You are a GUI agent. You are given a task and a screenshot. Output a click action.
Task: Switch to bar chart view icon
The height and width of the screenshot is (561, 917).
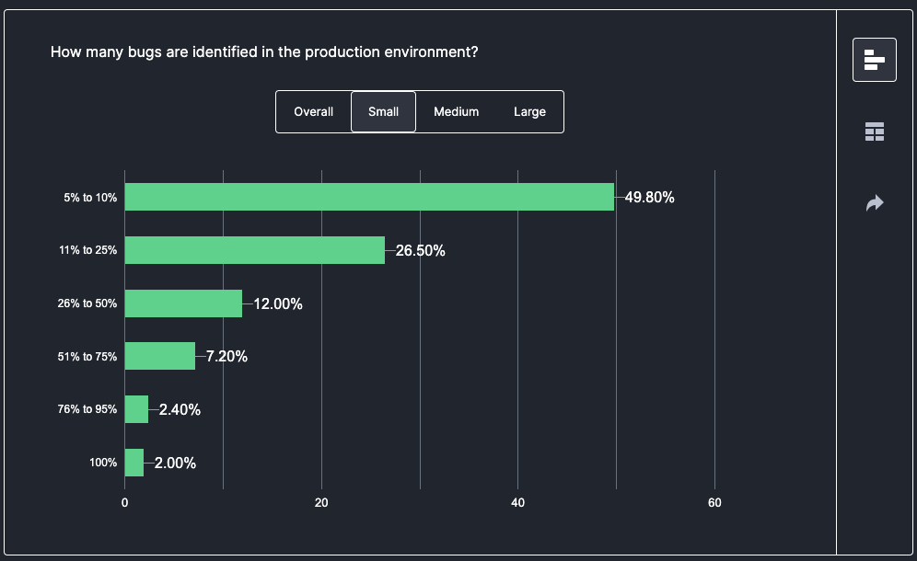click(x=874, y=61)
